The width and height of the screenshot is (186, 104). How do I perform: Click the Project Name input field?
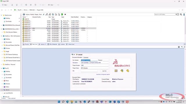coord(95,68)
